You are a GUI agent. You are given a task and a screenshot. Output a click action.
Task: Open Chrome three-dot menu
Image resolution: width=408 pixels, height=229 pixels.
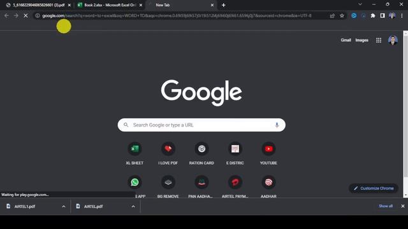coord(402,15)
